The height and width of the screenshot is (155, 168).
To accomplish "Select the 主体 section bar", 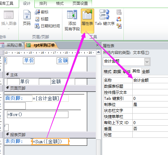I will (50, 75).
